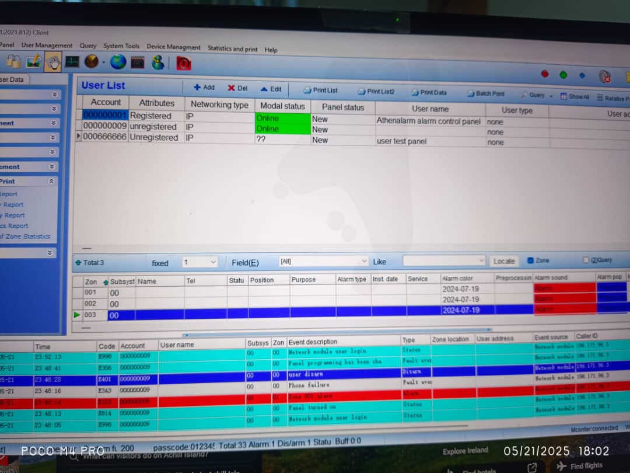Click the green Online cell for account 000000009
630x473 pixels.
click(282, 128)
